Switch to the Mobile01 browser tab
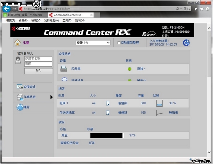Screen dimensions: 213x164 (x=25, y=15)
